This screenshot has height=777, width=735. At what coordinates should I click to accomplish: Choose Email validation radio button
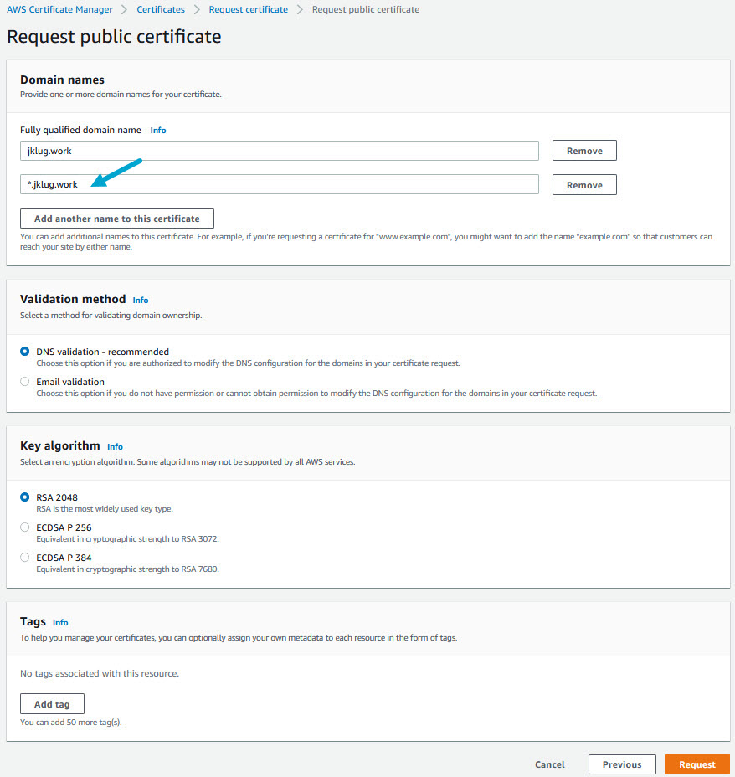click(25, 382)
